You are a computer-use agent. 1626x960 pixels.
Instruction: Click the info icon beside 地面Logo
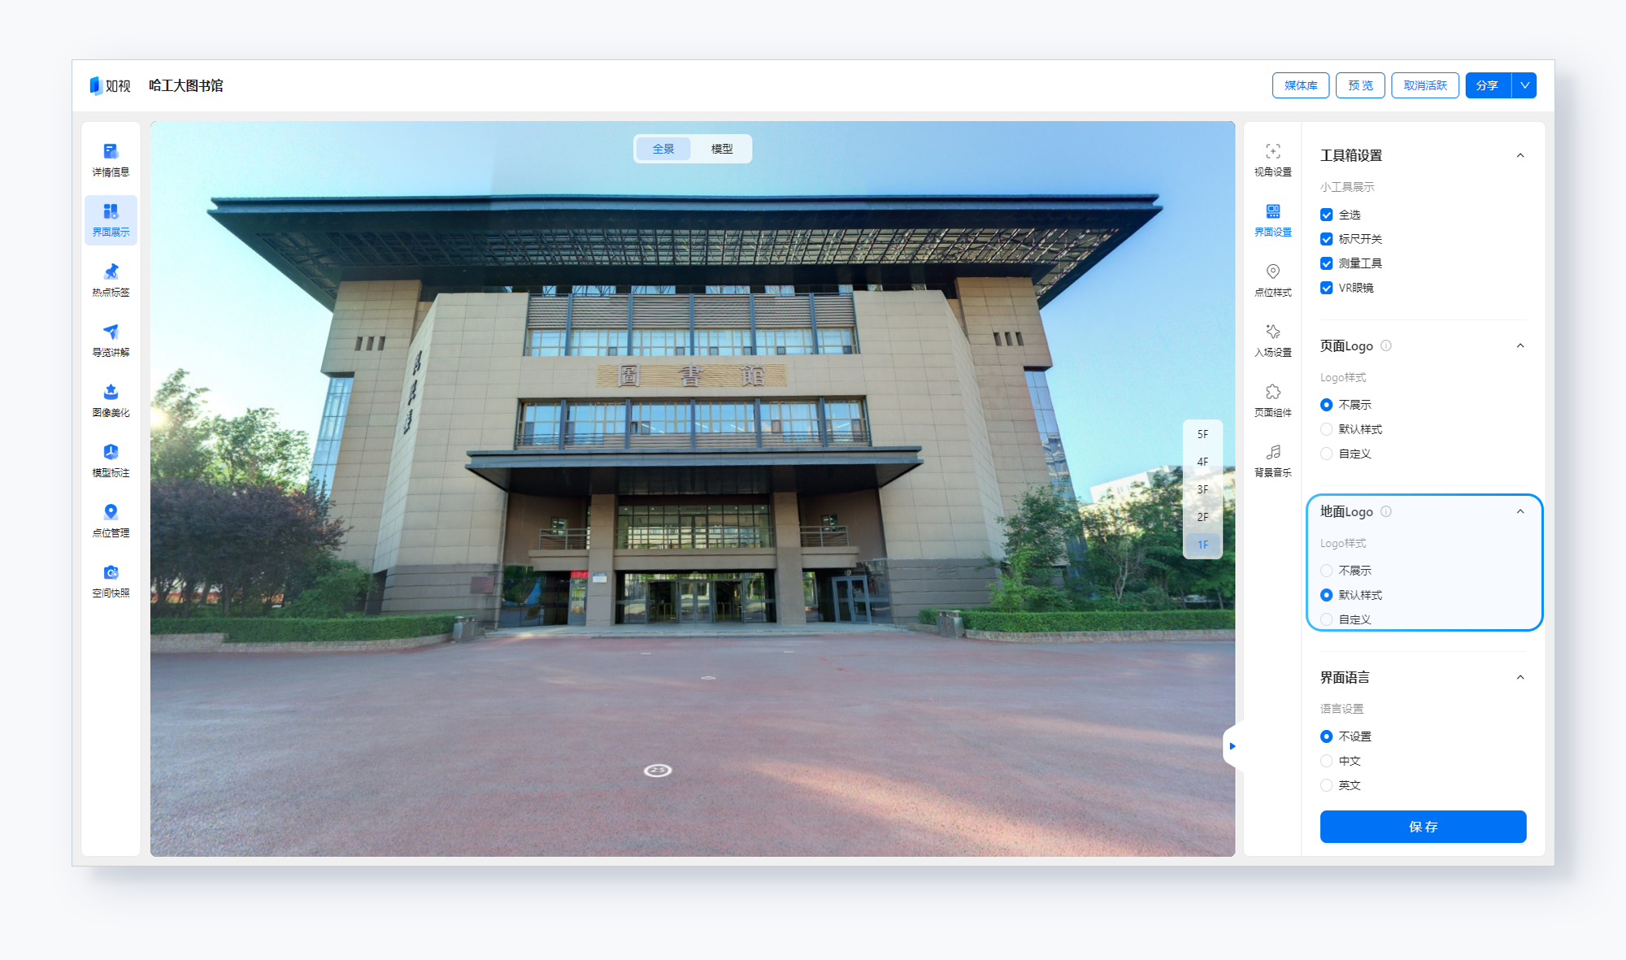point(1386,511)
